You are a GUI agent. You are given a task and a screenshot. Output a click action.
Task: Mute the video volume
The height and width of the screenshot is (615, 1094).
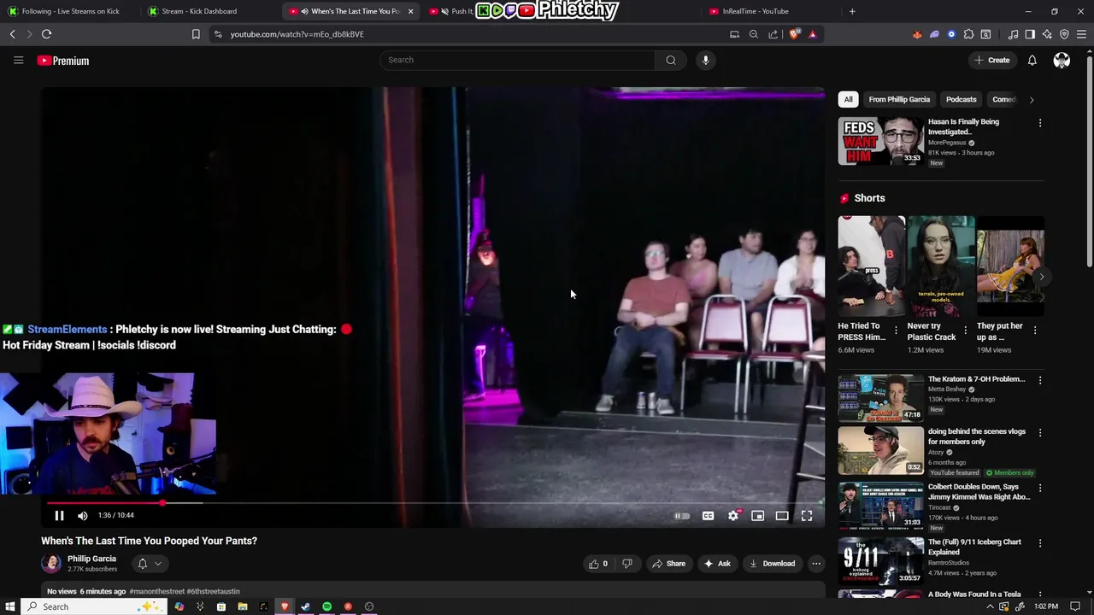(83, 515)
